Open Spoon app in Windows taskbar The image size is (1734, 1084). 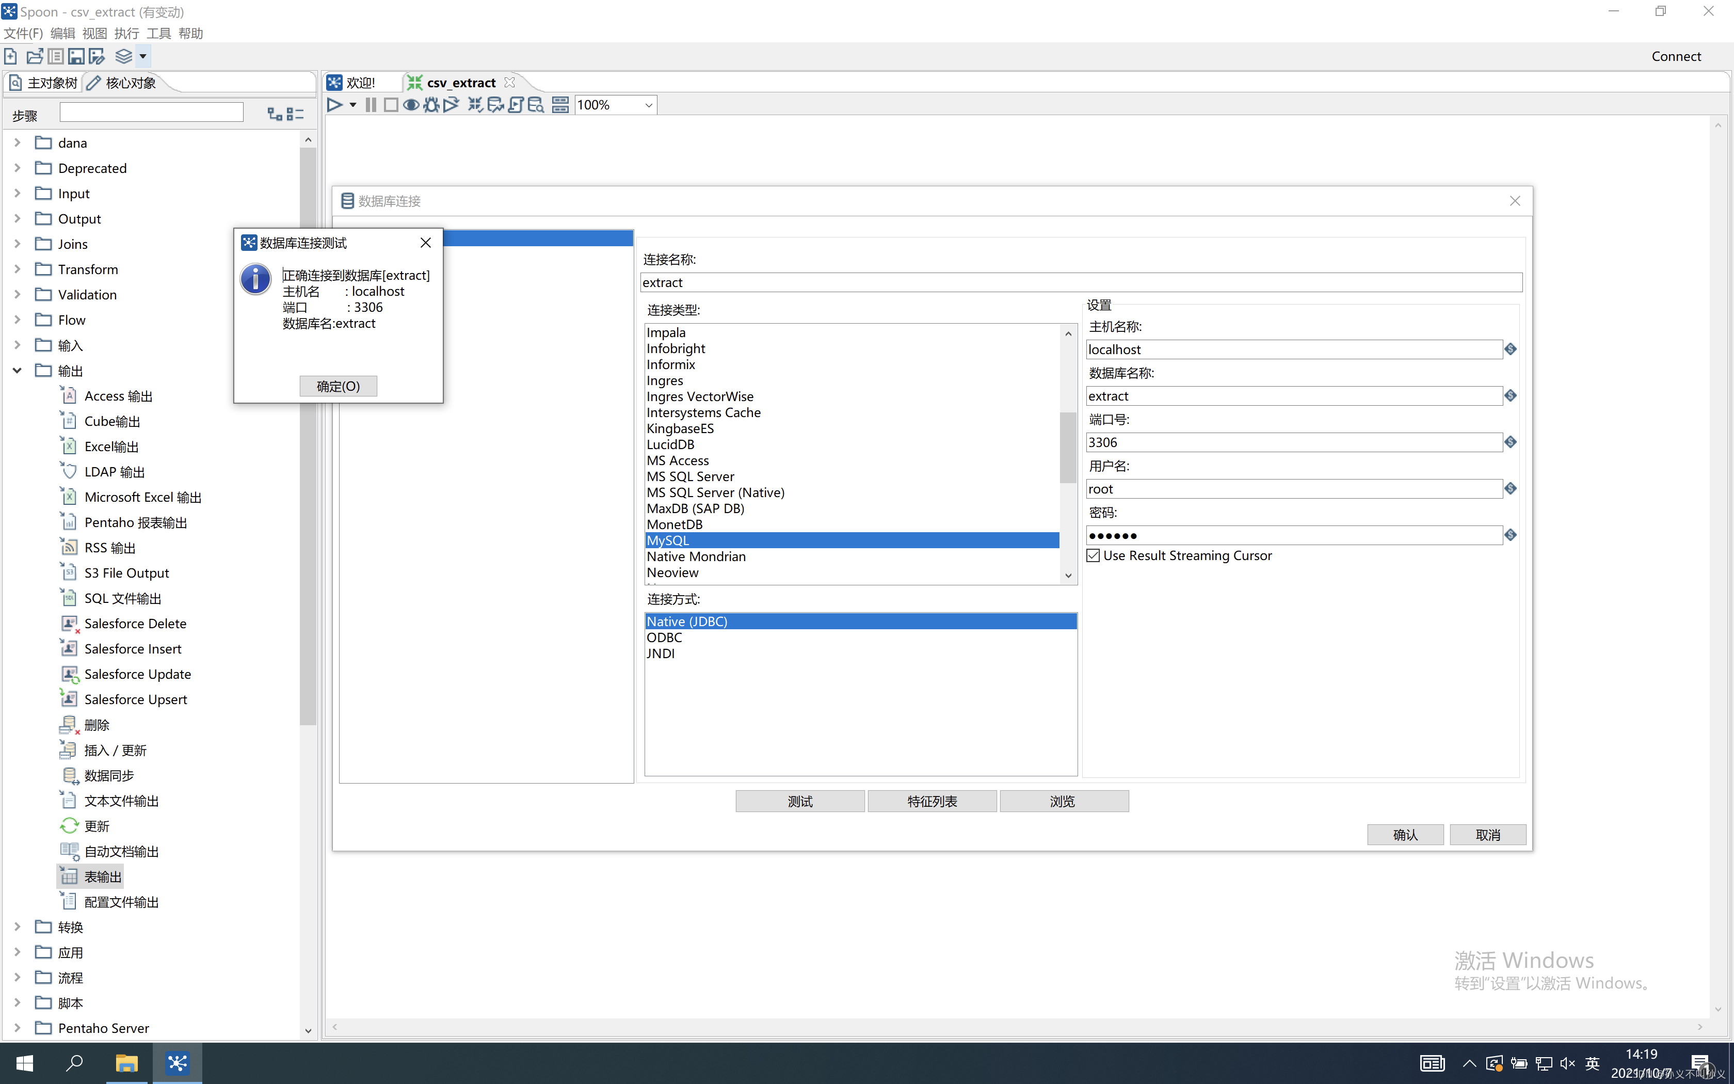pyautogui.click(x=177, y=1062)
